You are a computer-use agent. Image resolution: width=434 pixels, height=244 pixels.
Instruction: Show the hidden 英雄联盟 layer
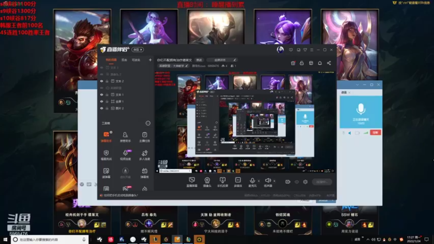101,88
